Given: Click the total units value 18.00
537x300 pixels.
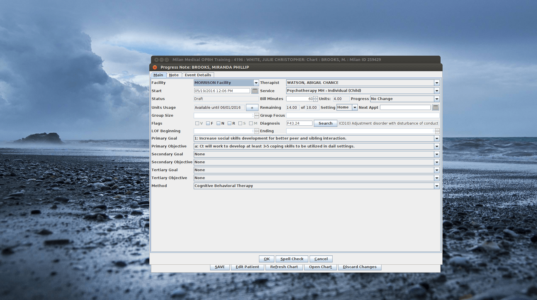Looking at the screenshot, I should coord(312,107).
